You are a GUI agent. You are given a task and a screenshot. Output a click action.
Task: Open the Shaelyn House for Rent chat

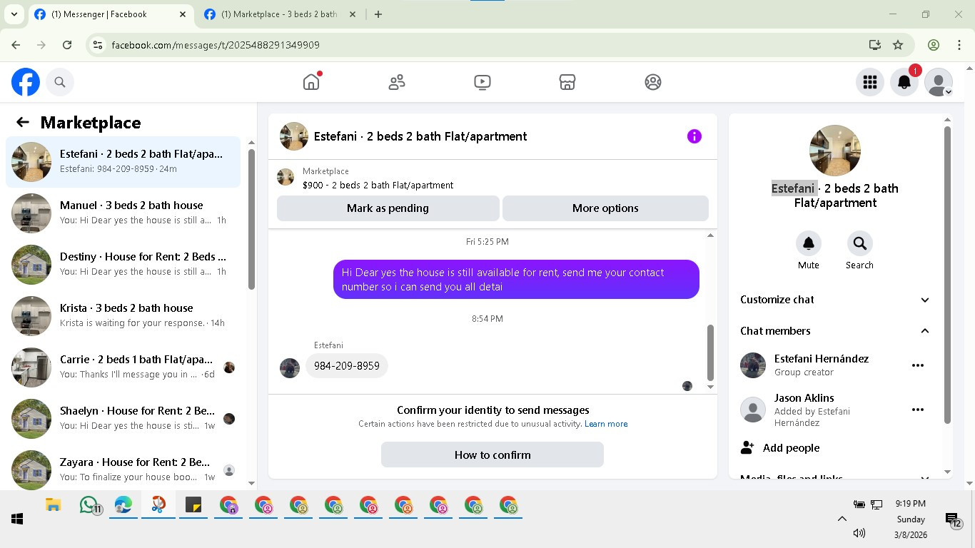coord(123,419)
